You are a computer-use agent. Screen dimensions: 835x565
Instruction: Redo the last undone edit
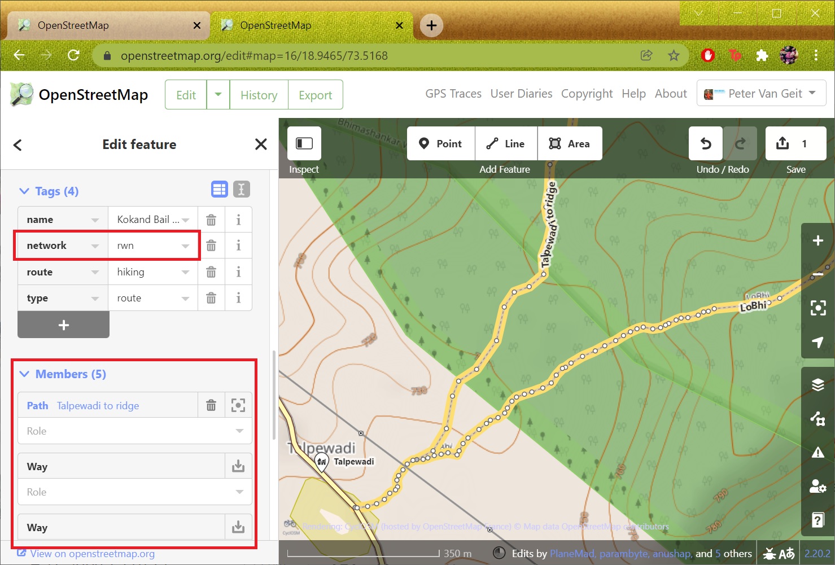(740, 143)
